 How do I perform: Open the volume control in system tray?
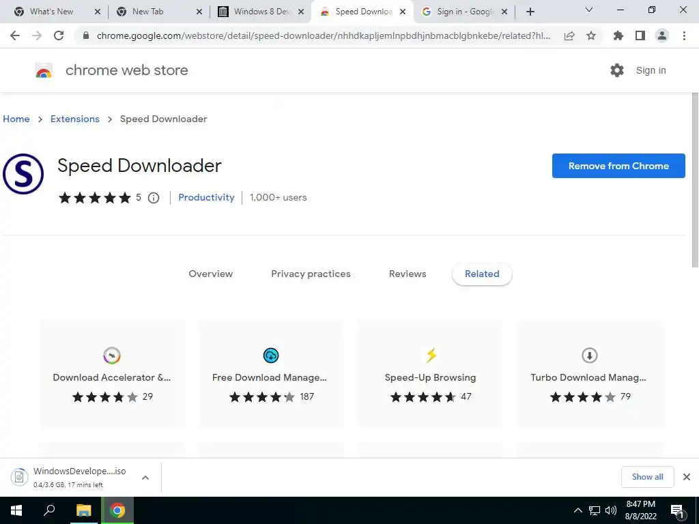coord(611,510)
